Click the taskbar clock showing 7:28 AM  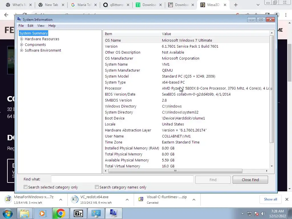coord(277,214)
